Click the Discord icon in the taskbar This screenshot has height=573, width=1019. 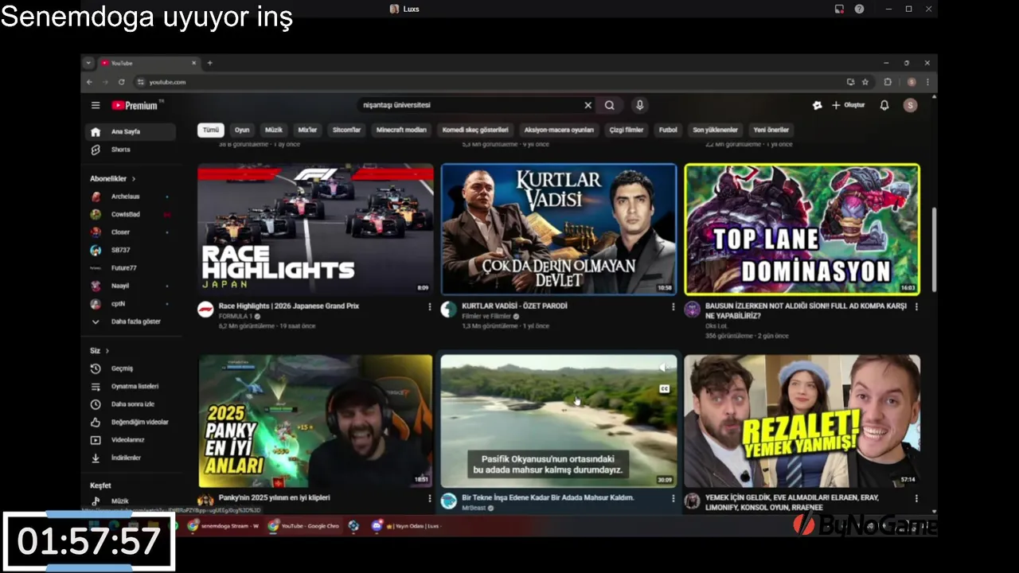click(x=377, y=526)
